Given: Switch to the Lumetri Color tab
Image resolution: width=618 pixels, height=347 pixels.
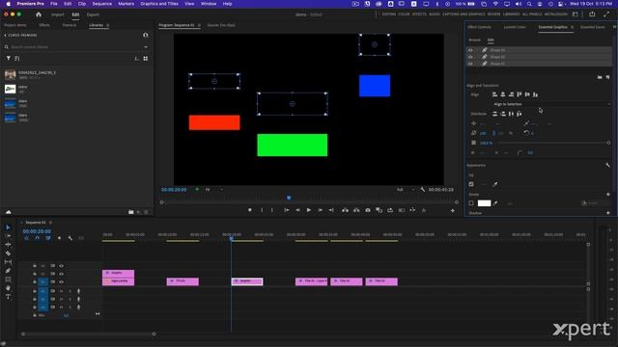Looking at the screenshot, I should tap(515, 27).
